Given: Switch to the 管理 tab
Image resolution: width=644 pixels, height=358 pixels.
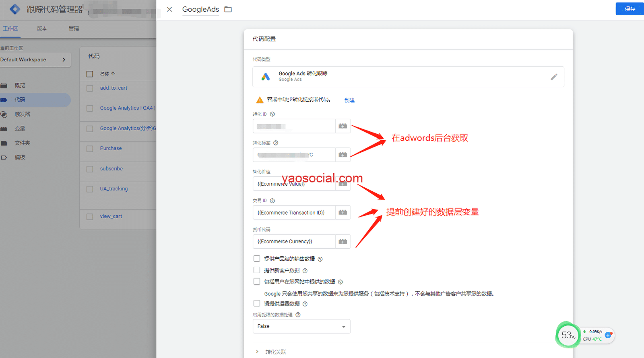Looking at the screenshot, I should [x=74, y=29].
